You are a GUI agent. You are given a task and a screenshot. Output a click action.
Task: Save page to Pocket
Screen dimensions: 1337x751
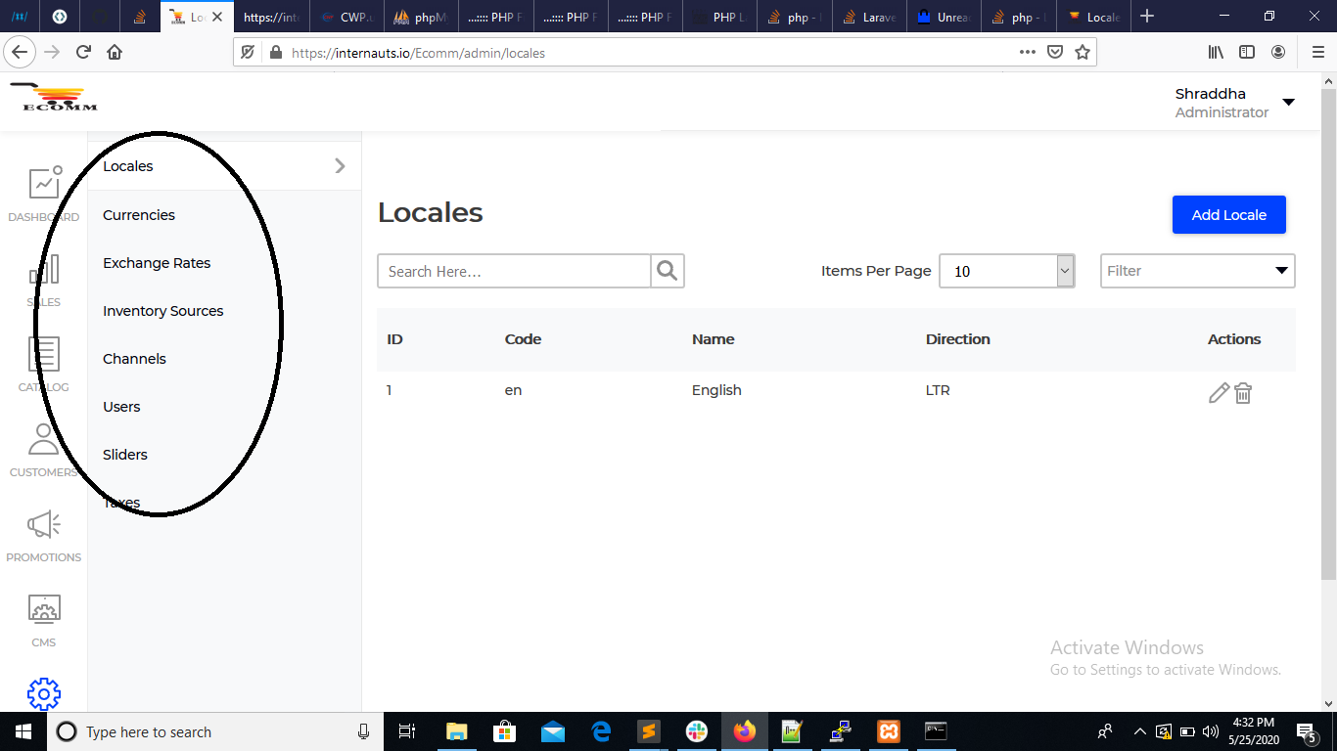point(1055,52)
